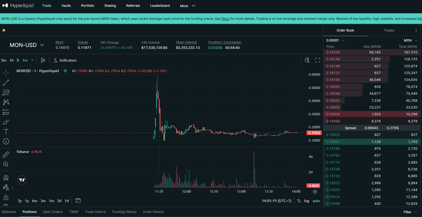
Task: Set chart range to 5y
Action: pos(20,201)
